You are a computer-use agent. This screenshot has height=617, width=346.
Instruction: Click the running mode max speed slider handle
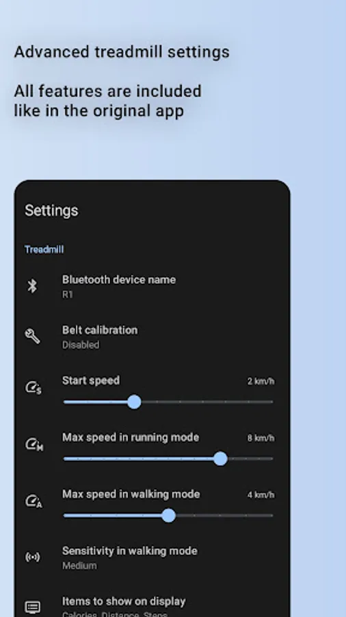[x=220, y=459]
